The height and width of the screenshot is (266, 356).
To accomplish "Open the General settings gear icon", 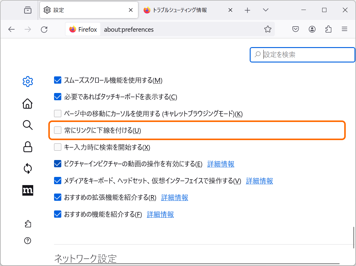I will [27, 81].
